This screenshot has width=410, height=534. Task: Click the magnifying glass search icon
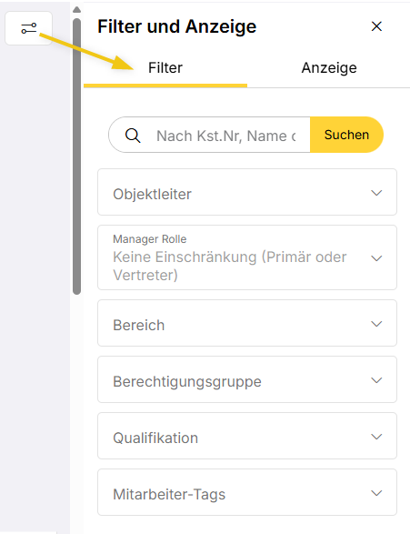[x=133, y=136]
